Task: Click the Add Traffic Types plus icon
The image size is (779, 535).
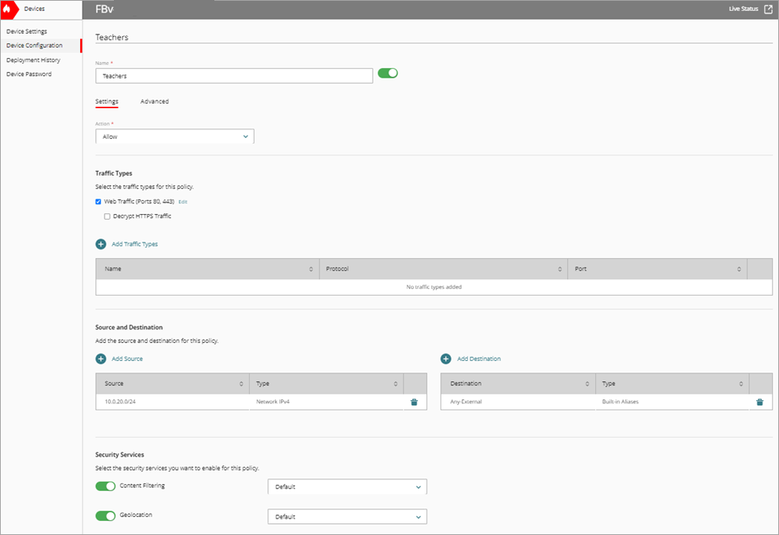Action: coord(101,244)
